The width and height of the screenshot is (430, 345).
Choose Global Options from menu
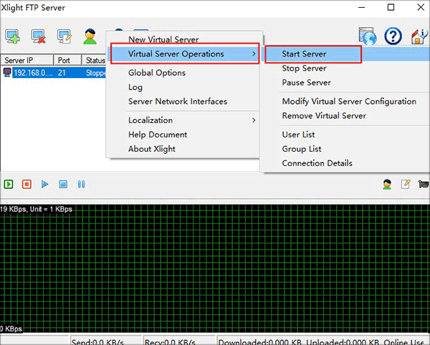(157, 72)
